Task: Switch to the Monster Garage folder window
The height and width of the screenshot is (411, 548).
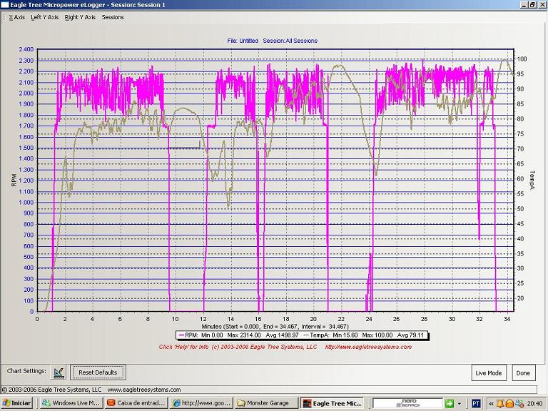Action: [265, 403]
